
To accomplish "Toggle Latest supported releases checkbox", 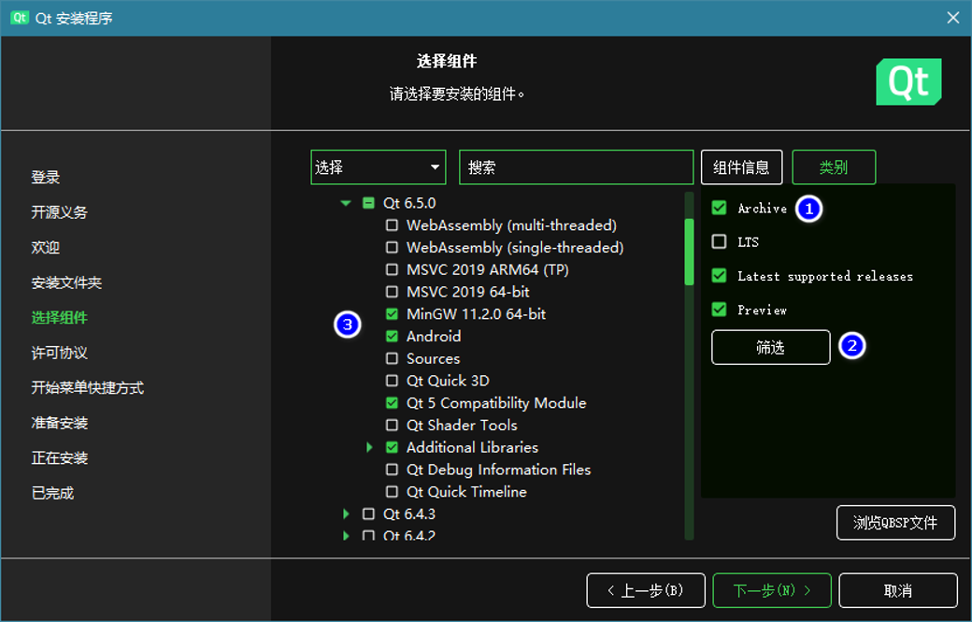I will pyautogui.click(x=719, y=275).
